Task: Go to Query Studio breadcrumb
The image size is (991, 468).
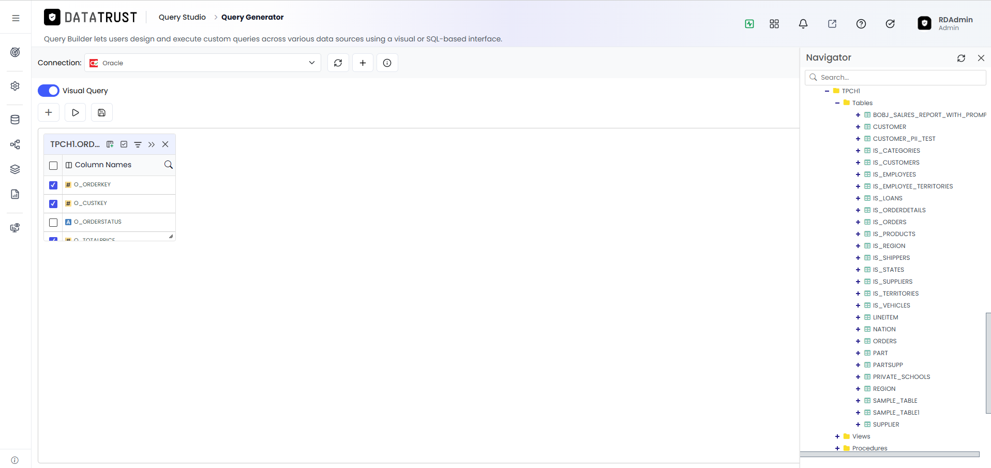Action: point(182,17)
